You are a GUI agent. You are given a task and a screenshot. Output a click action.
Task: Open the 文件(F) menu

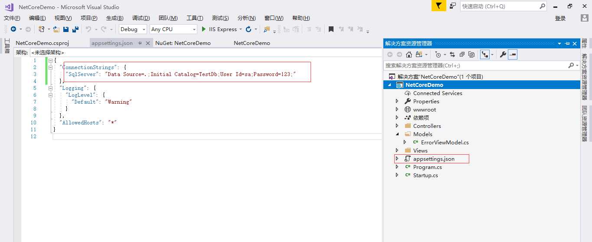click(12, 18)
